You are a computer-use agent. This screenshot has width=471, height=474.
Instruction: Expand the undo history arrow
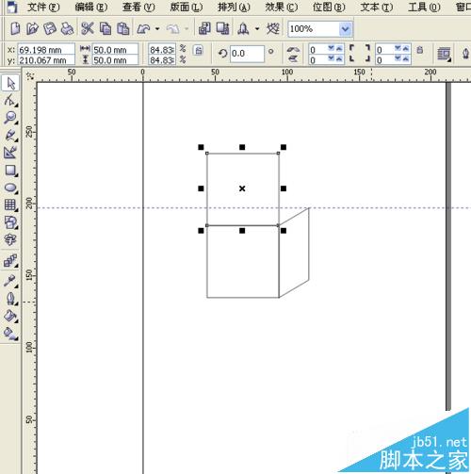(x=157, y=29)
